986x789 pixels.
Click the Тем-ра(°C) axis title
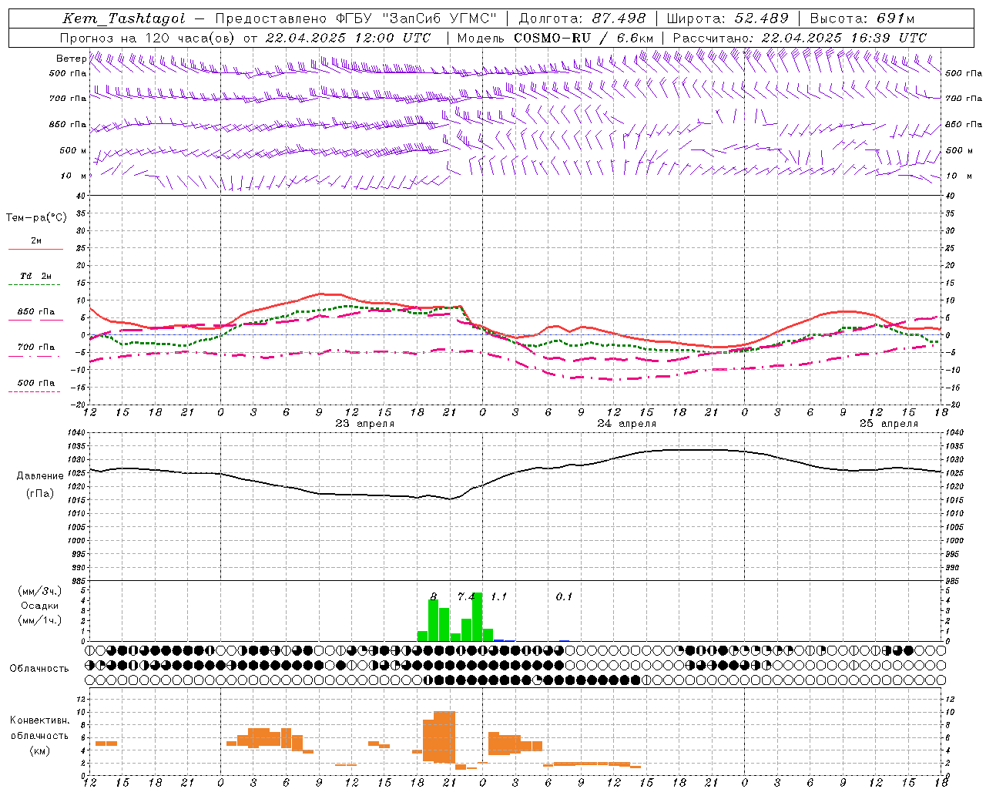pyautogui.click(x=36, y=218)
